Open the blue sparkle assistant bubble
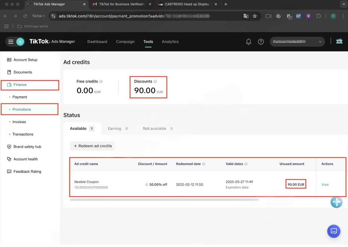This screenshot has width=348, height=247. point(336,202)
